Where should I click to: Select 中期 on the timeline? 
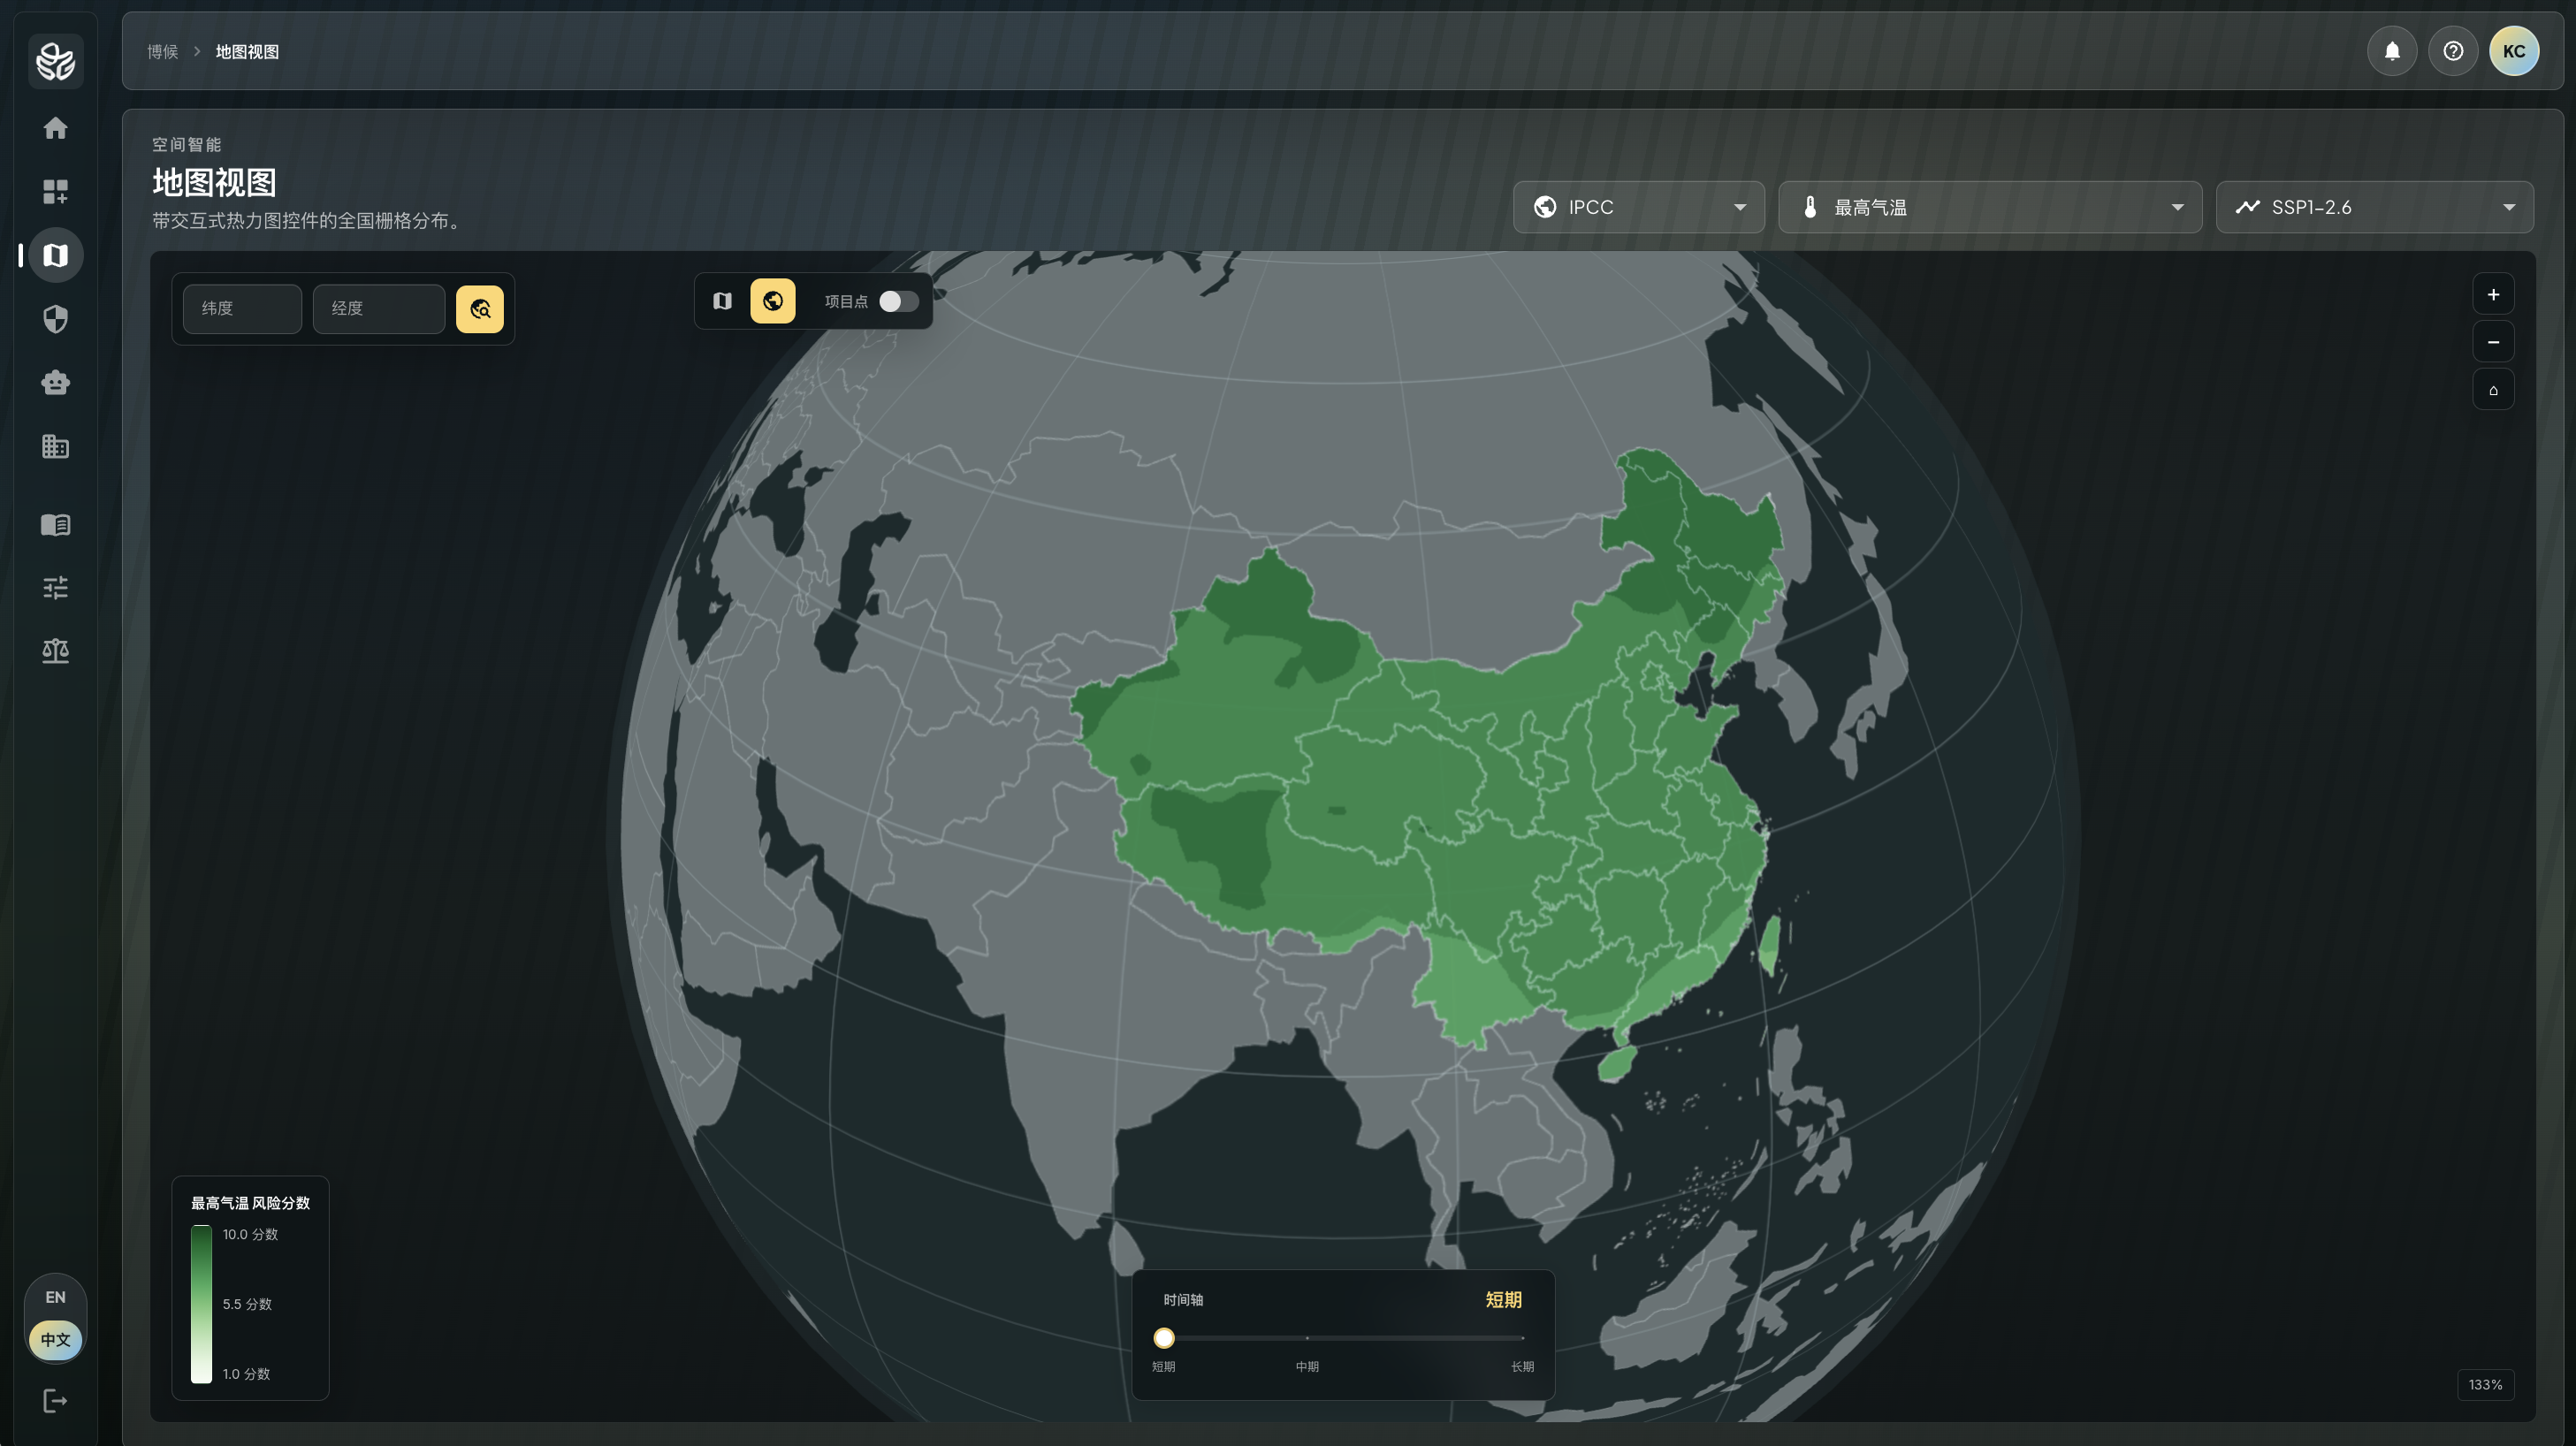pos(1307,1367)
